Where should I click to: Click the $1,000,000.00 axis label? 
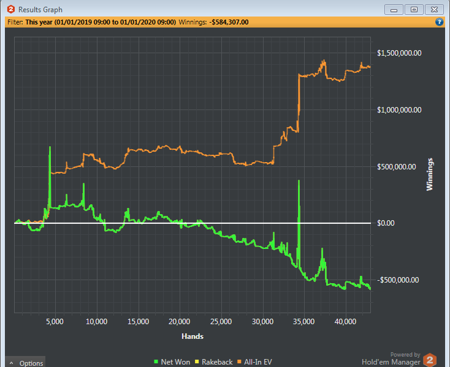pyautogui.click(x=399, y=110)
